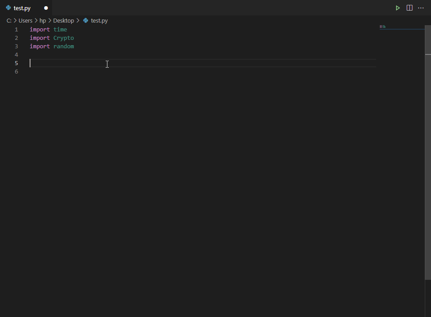Click line number 6 in gutter
Image resolution: width=431 pixels, height=317 pixels.
tap(16, 72)
